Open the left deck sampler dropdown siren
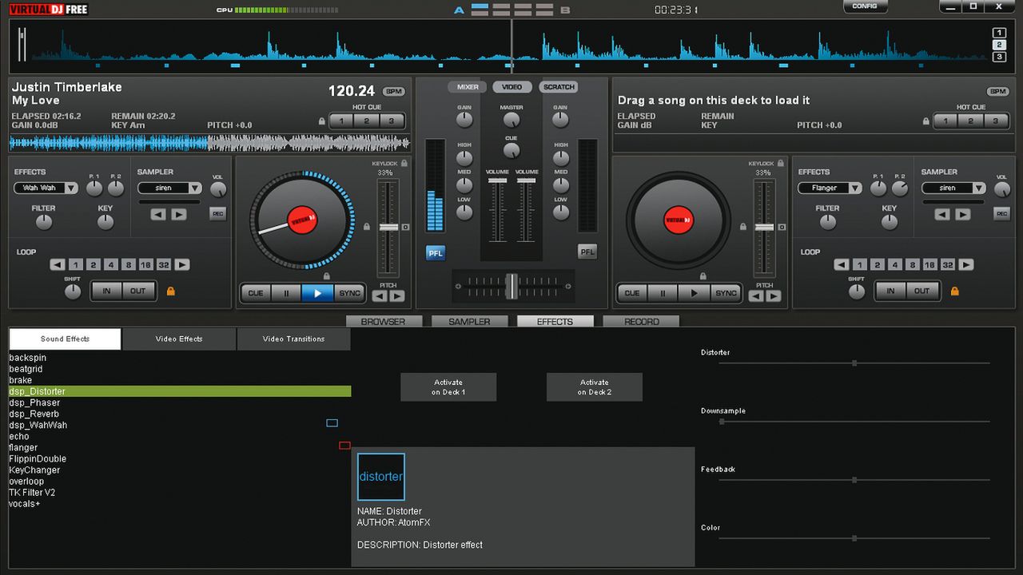Image resolution: width=1023 pixels, height=575 pixels. tap(169, 188)
